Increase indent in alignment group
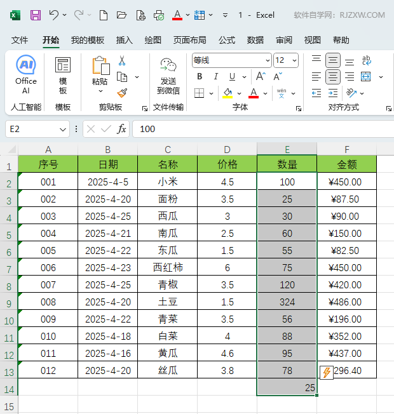The image size is (394, 414). pyautogui.click(x=333, y=93)
